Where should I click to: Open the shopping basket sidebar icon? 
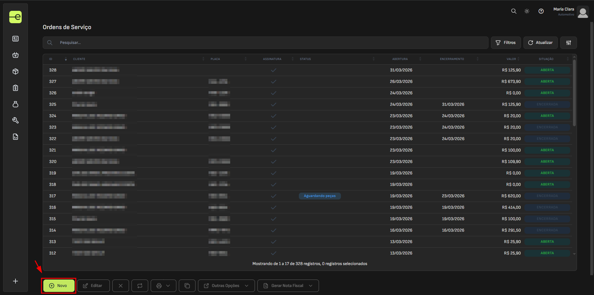[x=15, y=55]
